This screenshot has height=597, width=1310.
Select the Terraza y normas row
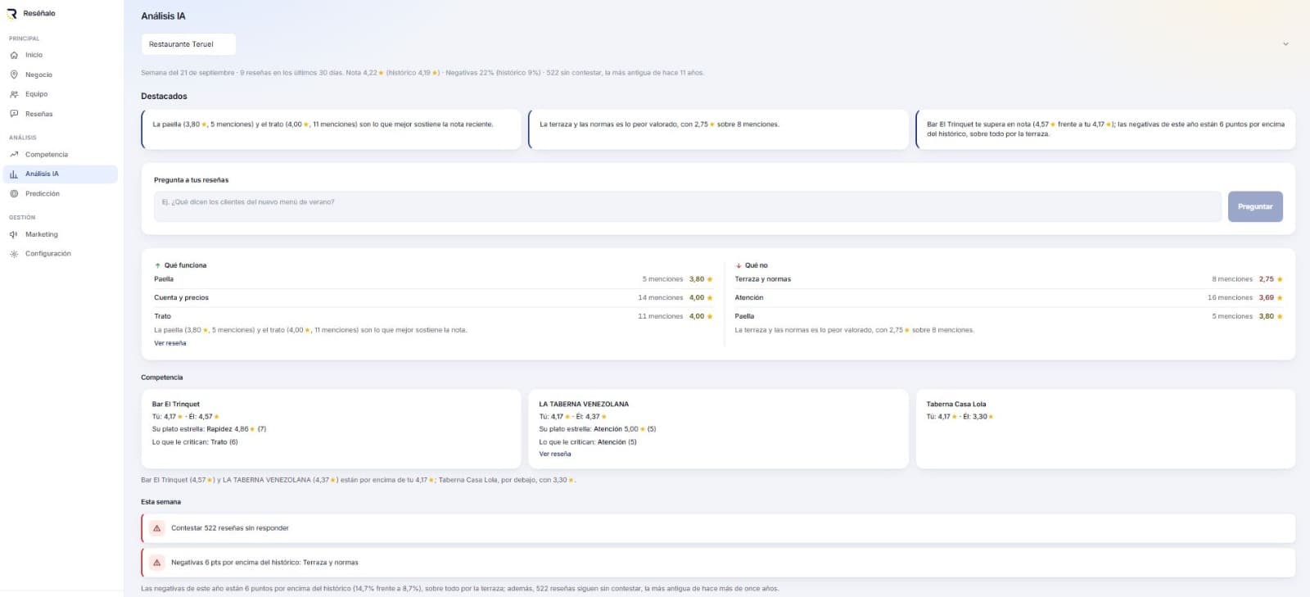point(1009,279)
